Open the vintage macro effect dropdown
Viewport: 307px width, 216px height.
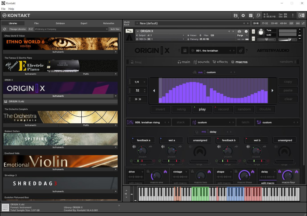[x=180, y=172]
